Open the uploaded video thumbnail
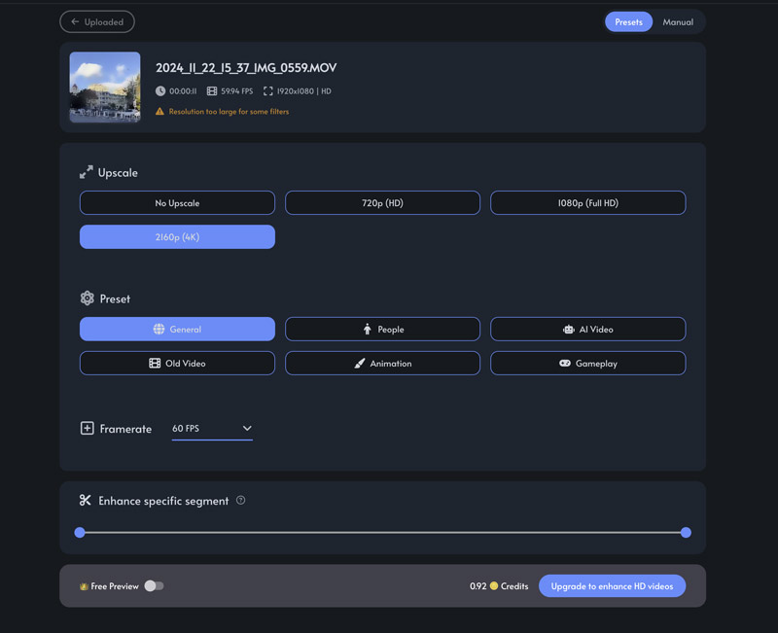 (x=105, y=87)
